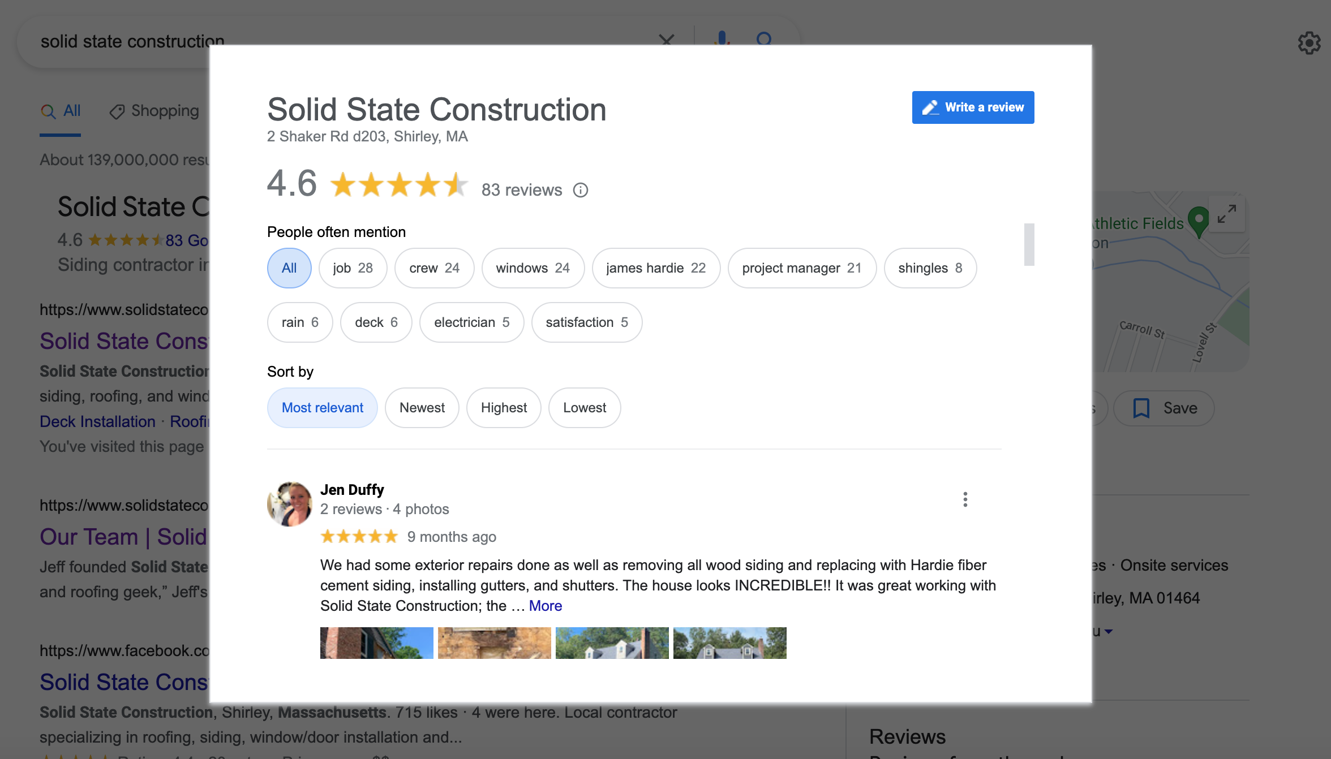Click the Save button in the knowledge panel

tap(1164, 408)
